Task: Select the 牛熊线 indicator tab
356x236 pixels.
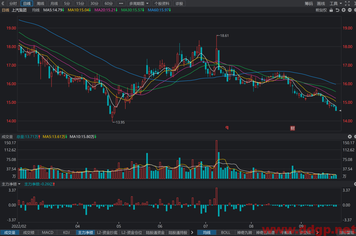Action: click(286, 233)
